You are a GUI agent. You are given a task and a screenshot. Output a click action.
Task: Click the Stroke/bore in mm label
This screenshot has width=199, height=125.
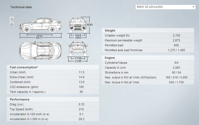(x=117, y=72)
